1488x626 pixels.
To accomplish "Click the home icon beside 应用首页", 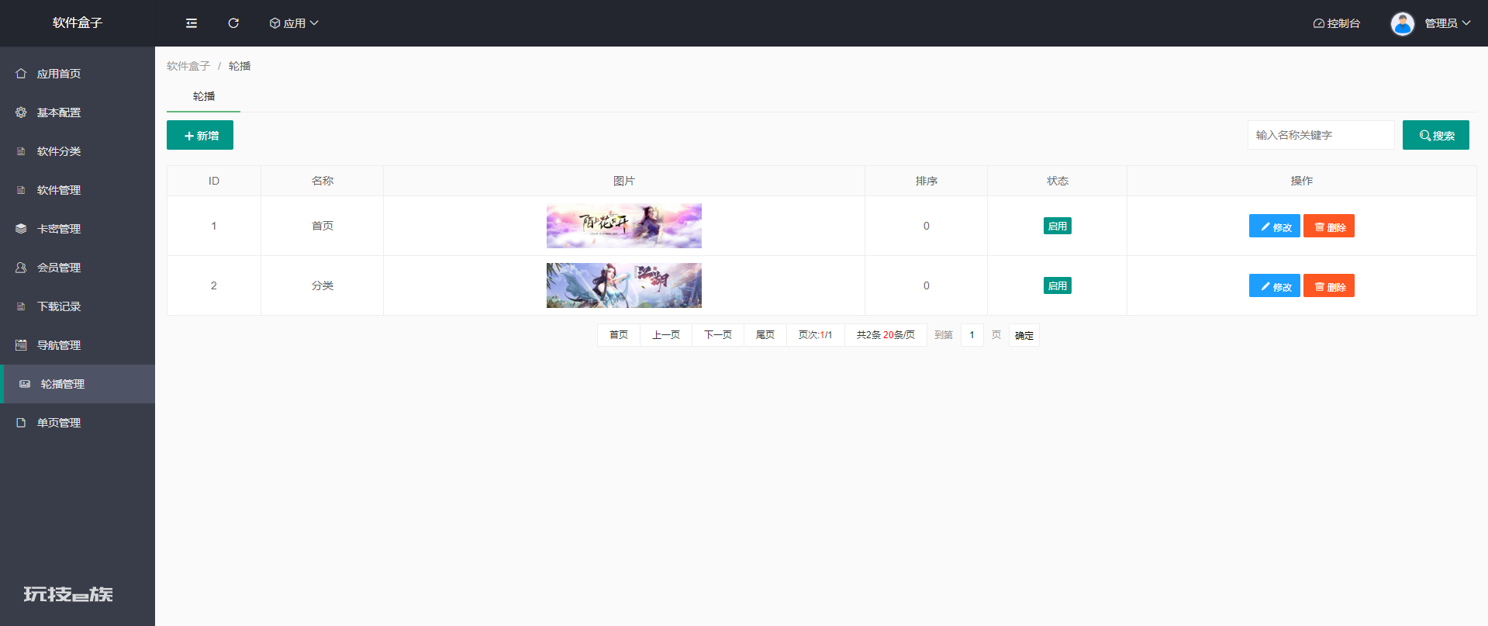I will 21,74.
